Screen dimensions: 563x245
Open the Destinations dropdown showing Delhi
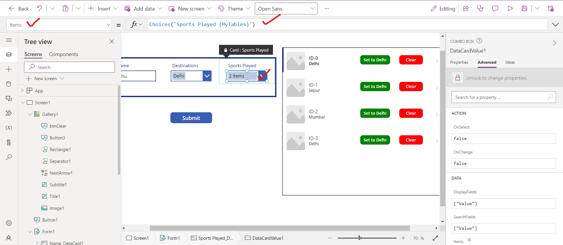coord(207,76)
